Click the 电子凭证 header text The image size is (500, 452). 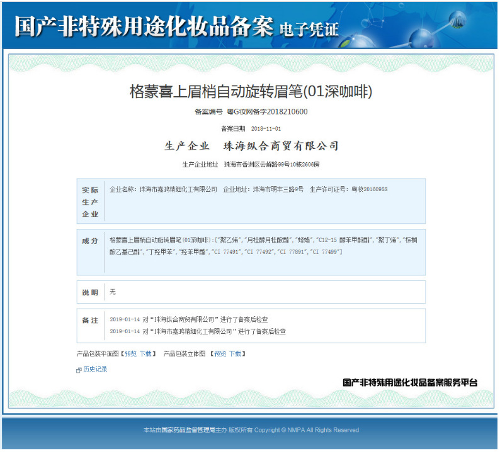coord(309,30)
